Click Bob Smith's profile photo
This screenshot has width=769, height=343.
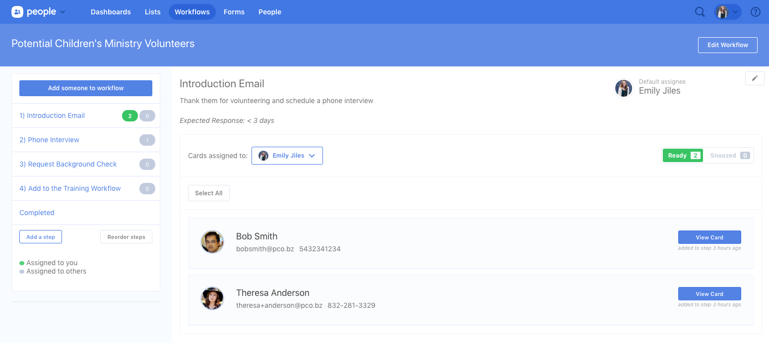(212, 242)
